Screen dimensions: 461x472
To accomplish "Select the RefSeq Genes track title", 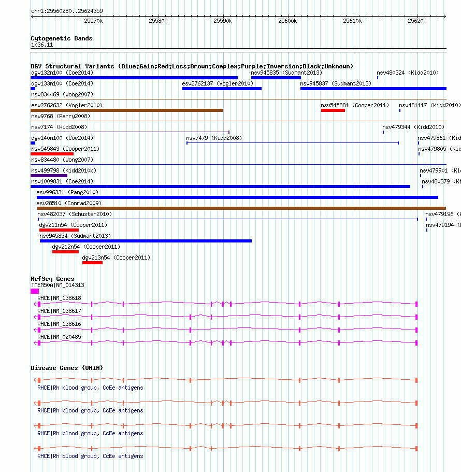I will pos(52,278).
